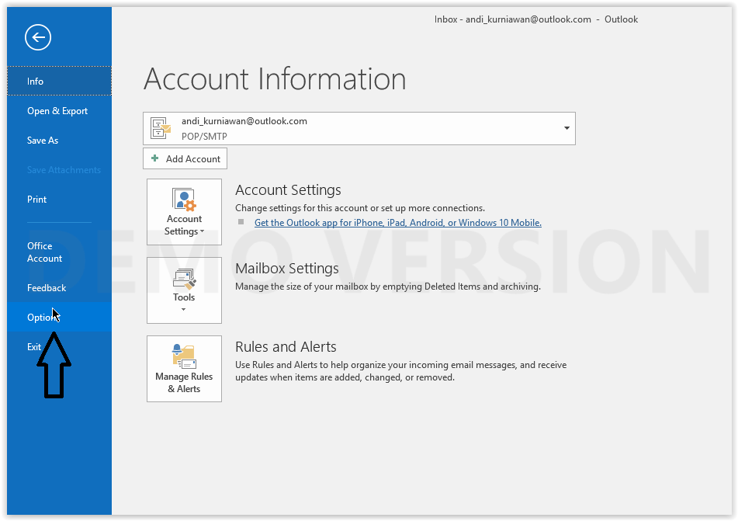Open the Get the Outlook app link

pos(397,223)
